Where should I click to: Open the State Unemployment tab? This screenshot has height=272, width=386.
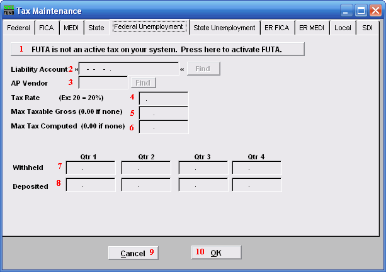click(x=224, y=28)
